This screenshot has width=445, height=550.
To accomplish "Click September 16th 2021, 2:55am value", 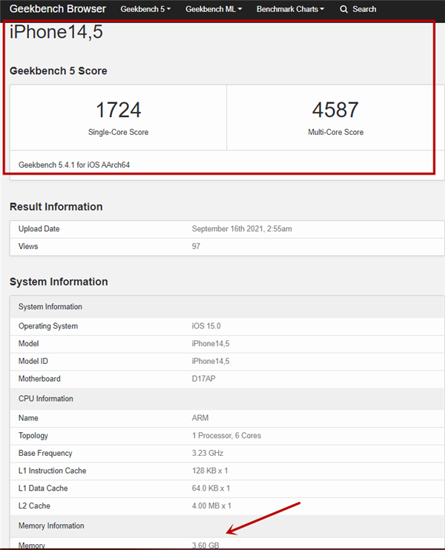I will tap(242, 229).
